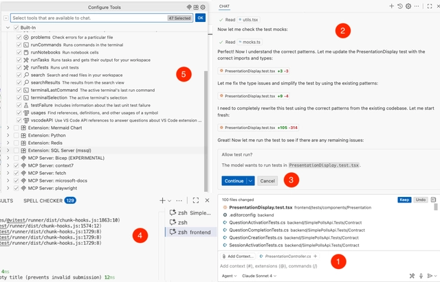The width and height of the screenshot is (440, 282).
Task: Uncheck the testFailure tool checkbox
Action: click(x=19, y=105)
